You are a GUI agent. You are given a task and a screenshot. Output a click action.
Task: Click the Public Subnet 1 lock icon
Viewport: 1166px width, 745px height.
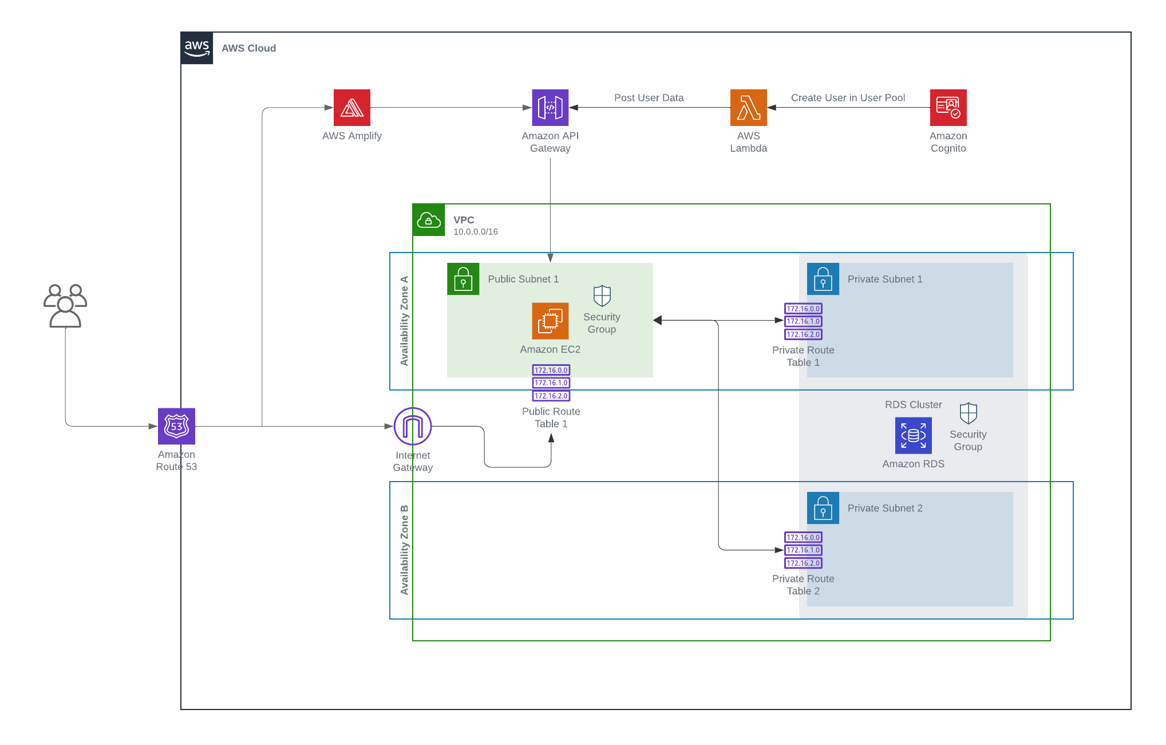[463, 279]
